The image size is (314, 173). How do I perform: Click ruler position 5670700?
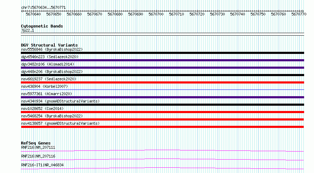point(156,14)
